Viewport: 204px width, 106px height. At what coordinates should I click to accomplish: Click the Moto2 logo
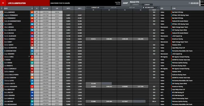point(125,3)
